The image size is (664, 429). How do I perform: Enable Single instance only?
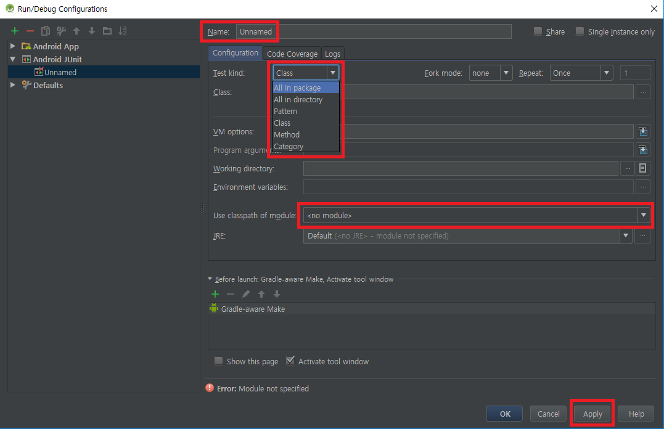[x=580, y=31]
